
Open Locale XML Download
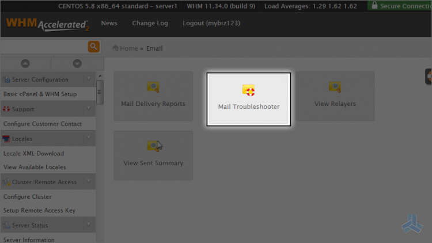click(33, 154)
